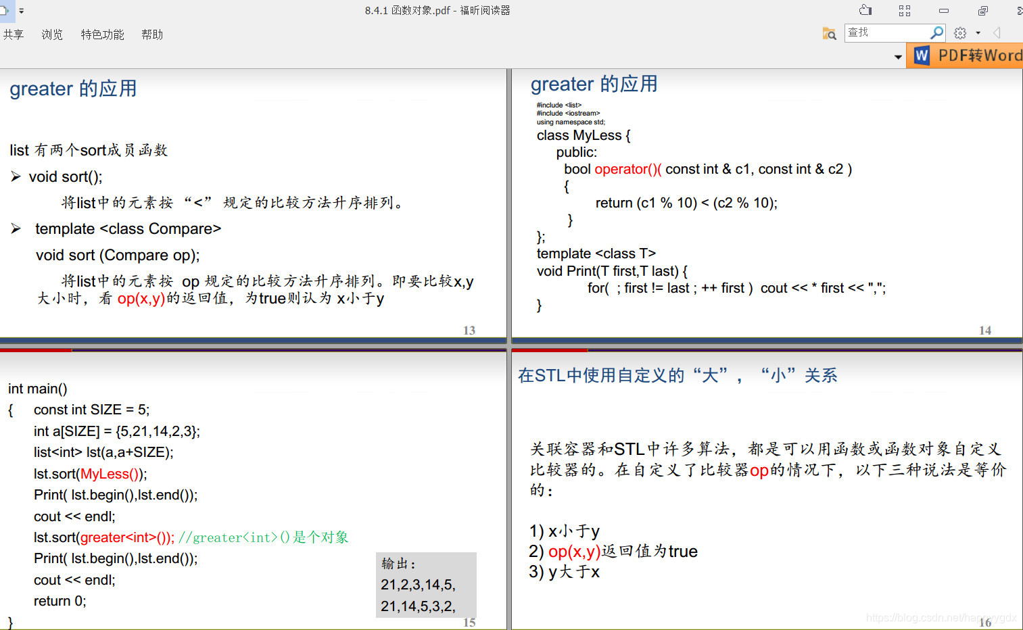1023x630 pixels.
Task: Click the line 'int main()'
Action: tap(38, 389)
